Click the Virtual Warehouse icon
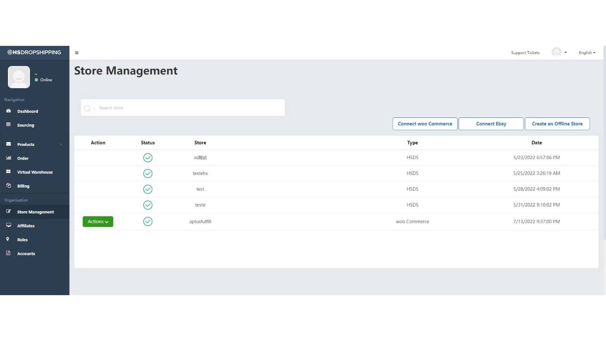The image size is (606, 341). click(8, 172)
